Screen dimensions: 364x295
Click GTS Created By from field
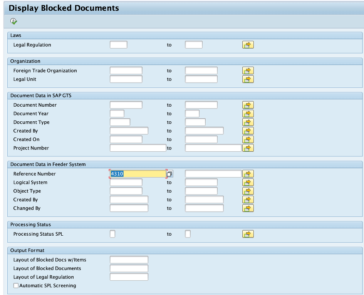(x=129, y=131)
